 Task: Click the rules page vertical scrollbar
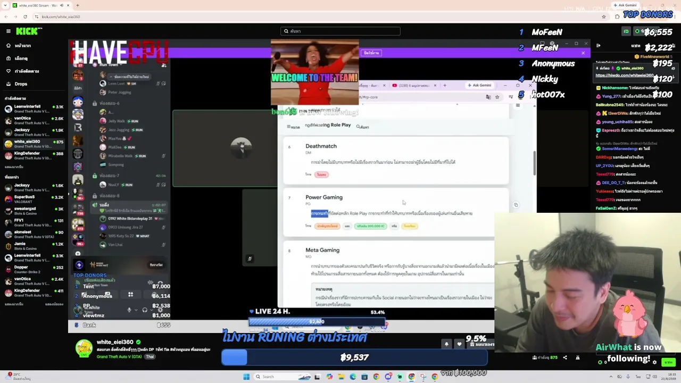click(534, 163)
